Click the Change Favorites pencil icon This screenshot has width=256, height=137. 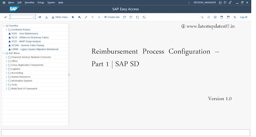(x=86, y=17)
